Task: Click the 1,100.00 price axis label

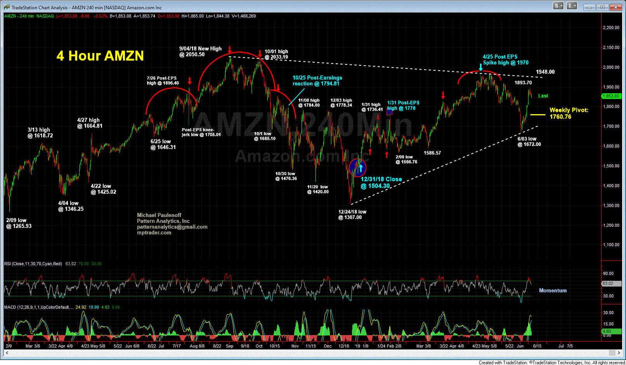Action: pyautogui.click(x=611, y=245)
